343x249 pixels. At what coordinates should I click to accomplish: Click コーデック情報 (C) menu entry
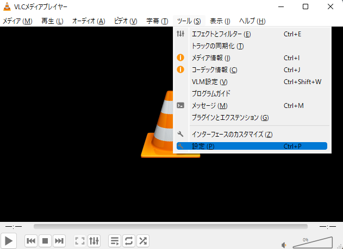coord(215,70)
